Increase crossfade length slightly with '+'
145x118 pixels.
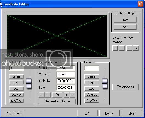point(66,95)
